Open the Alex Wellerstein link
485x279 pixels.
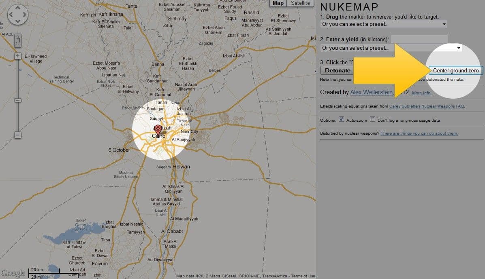tap(371, 92)
